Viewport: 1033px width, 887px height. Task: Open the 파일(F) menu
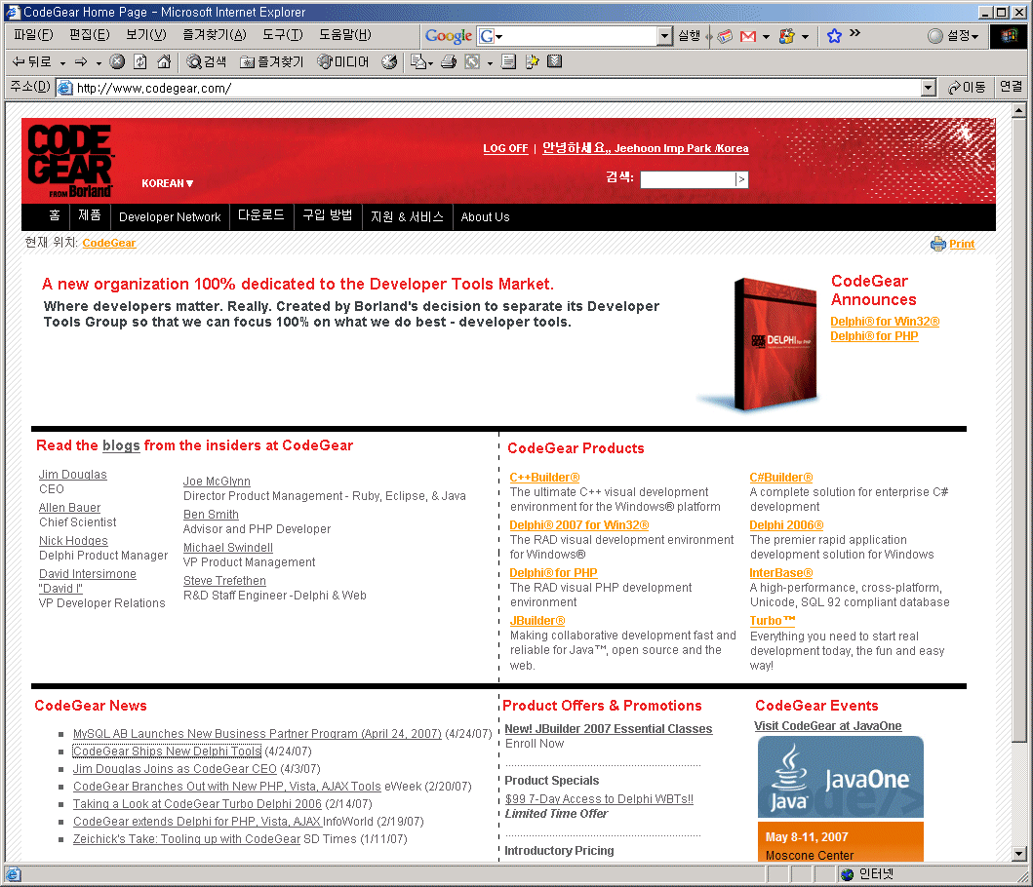pos(33,35)
